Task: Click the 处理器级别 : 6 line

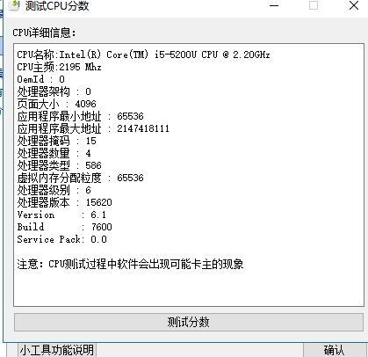Action: [54, 190]
